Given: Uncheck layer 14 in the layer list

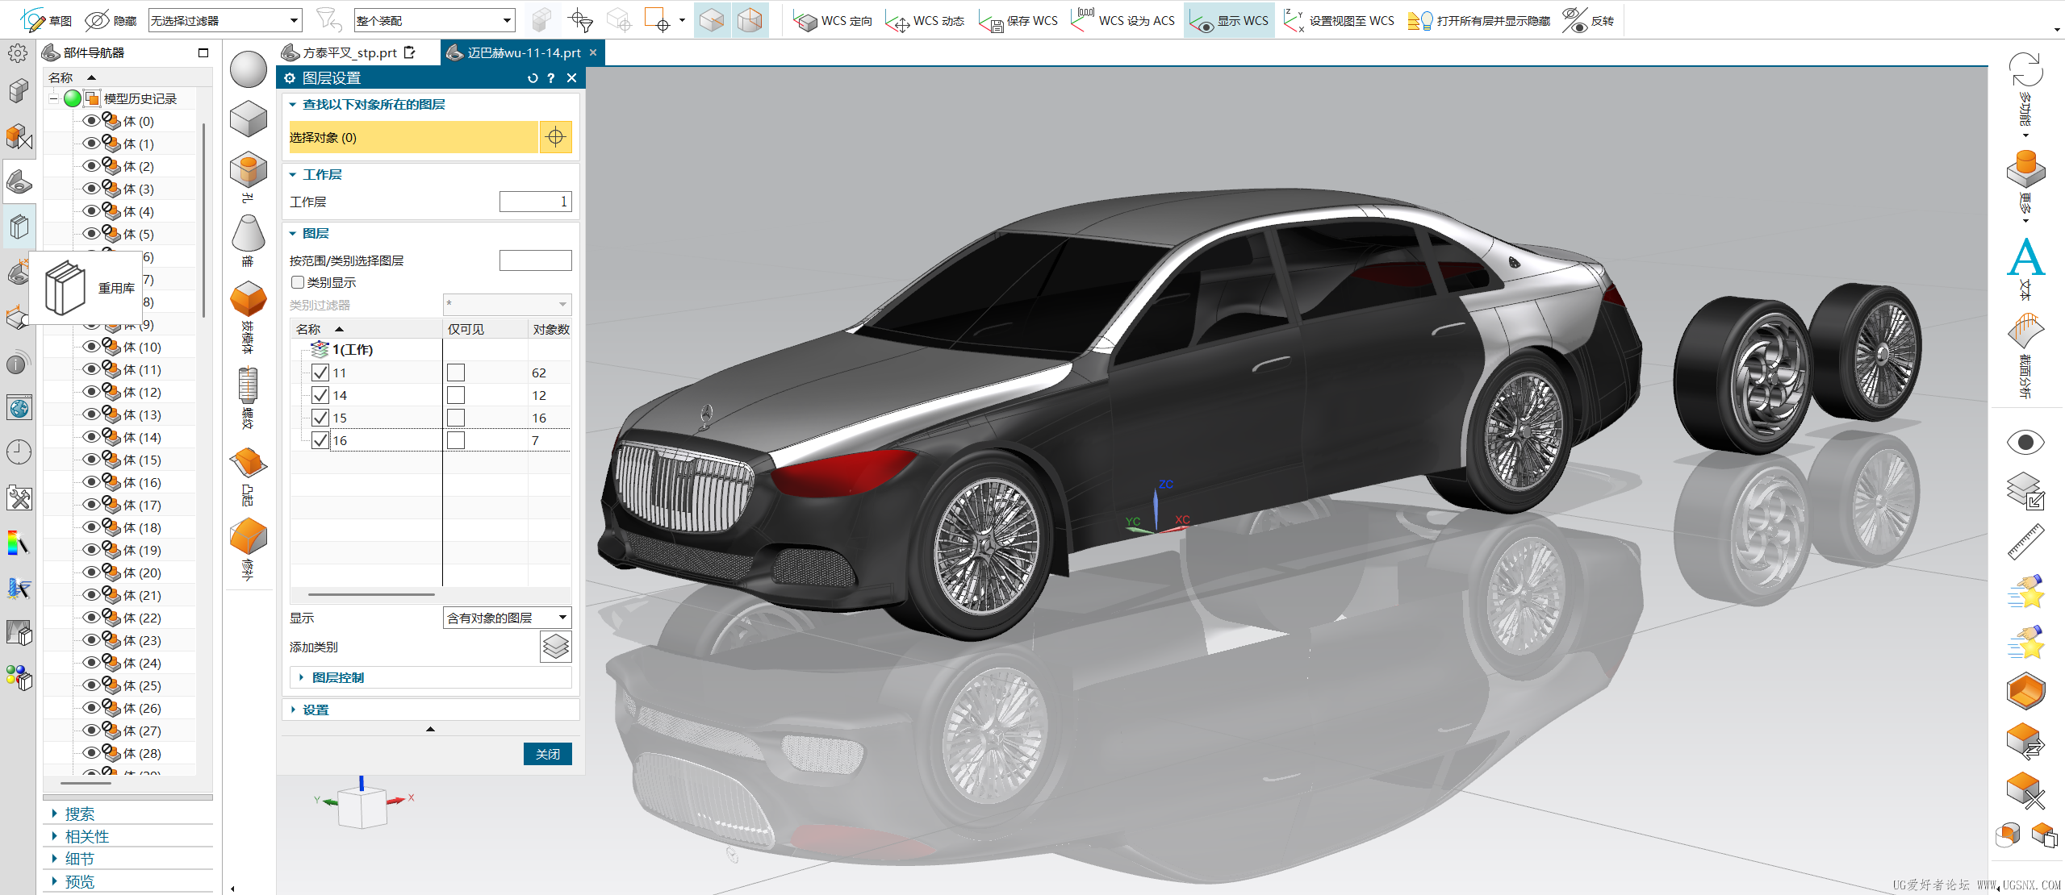Looking at the screenshot, I should 320,395.
